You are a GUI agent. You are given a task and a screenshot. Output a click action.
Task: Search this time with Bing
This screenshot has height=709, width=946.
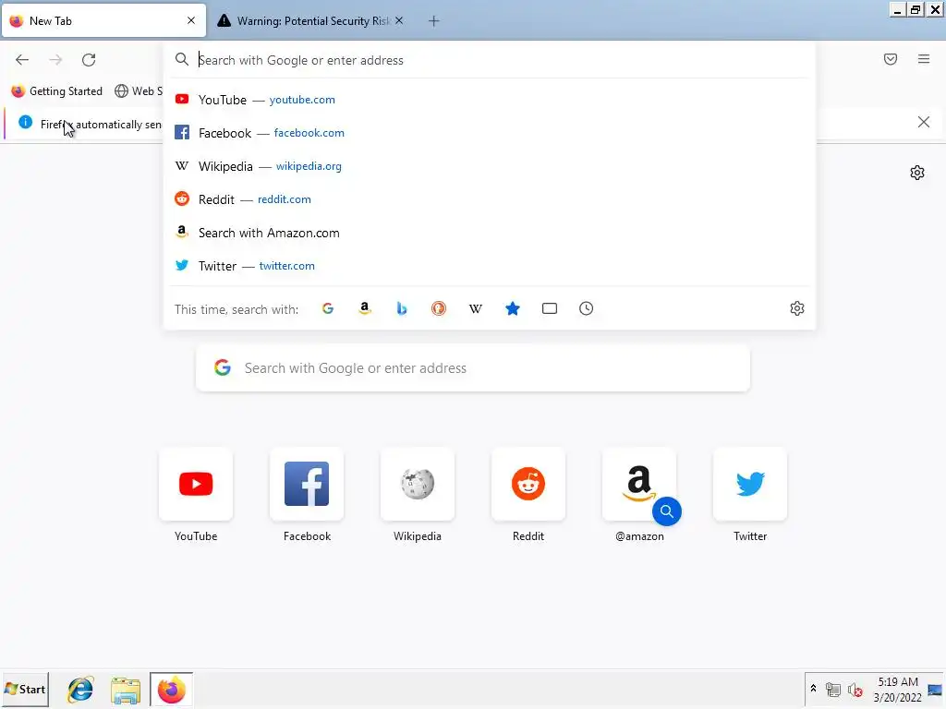[402, 308]
